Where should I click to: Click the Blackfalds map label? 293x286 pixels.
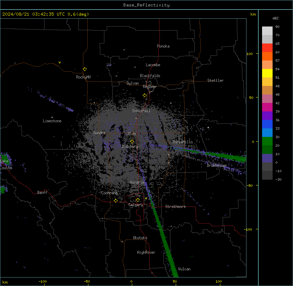(150, 76)
